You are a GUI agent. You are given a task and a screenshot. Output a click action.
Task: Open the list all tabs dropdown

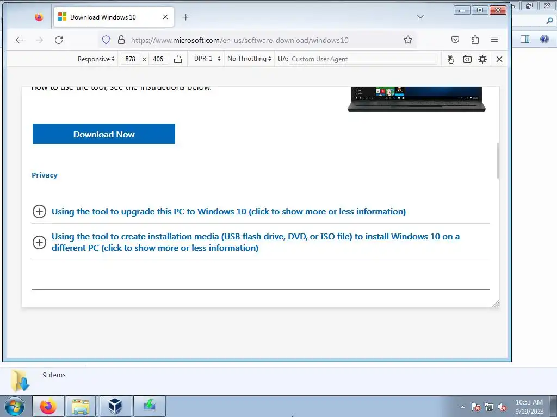pos(420,17)
